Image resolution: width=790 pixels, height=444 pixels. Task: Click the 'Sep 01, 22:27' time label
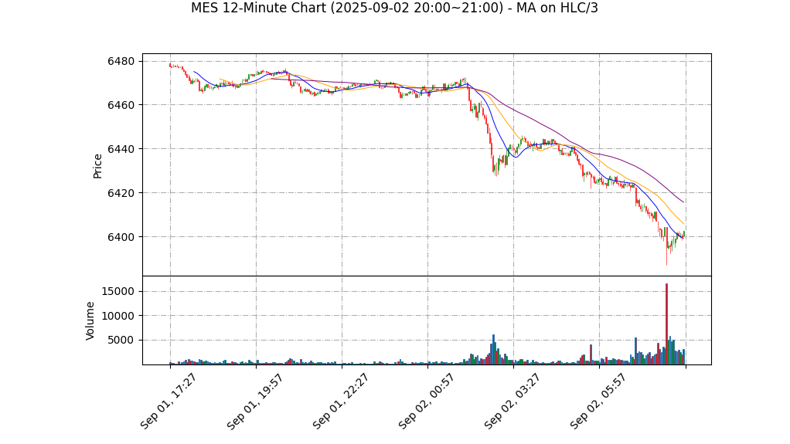341,401
